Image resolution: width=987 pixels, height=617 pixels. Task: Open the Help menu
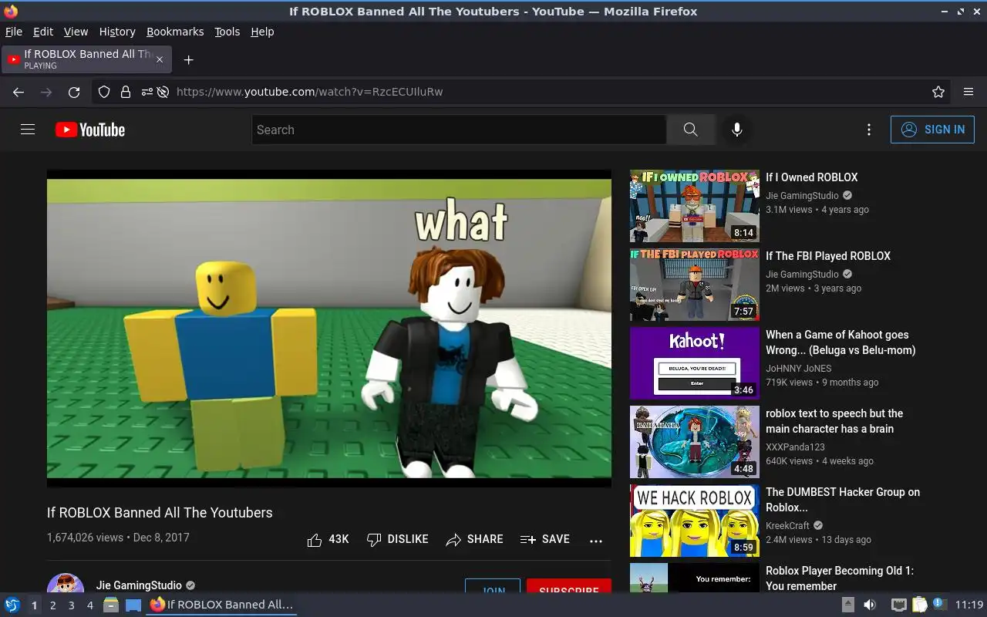(x=262, y=32)
